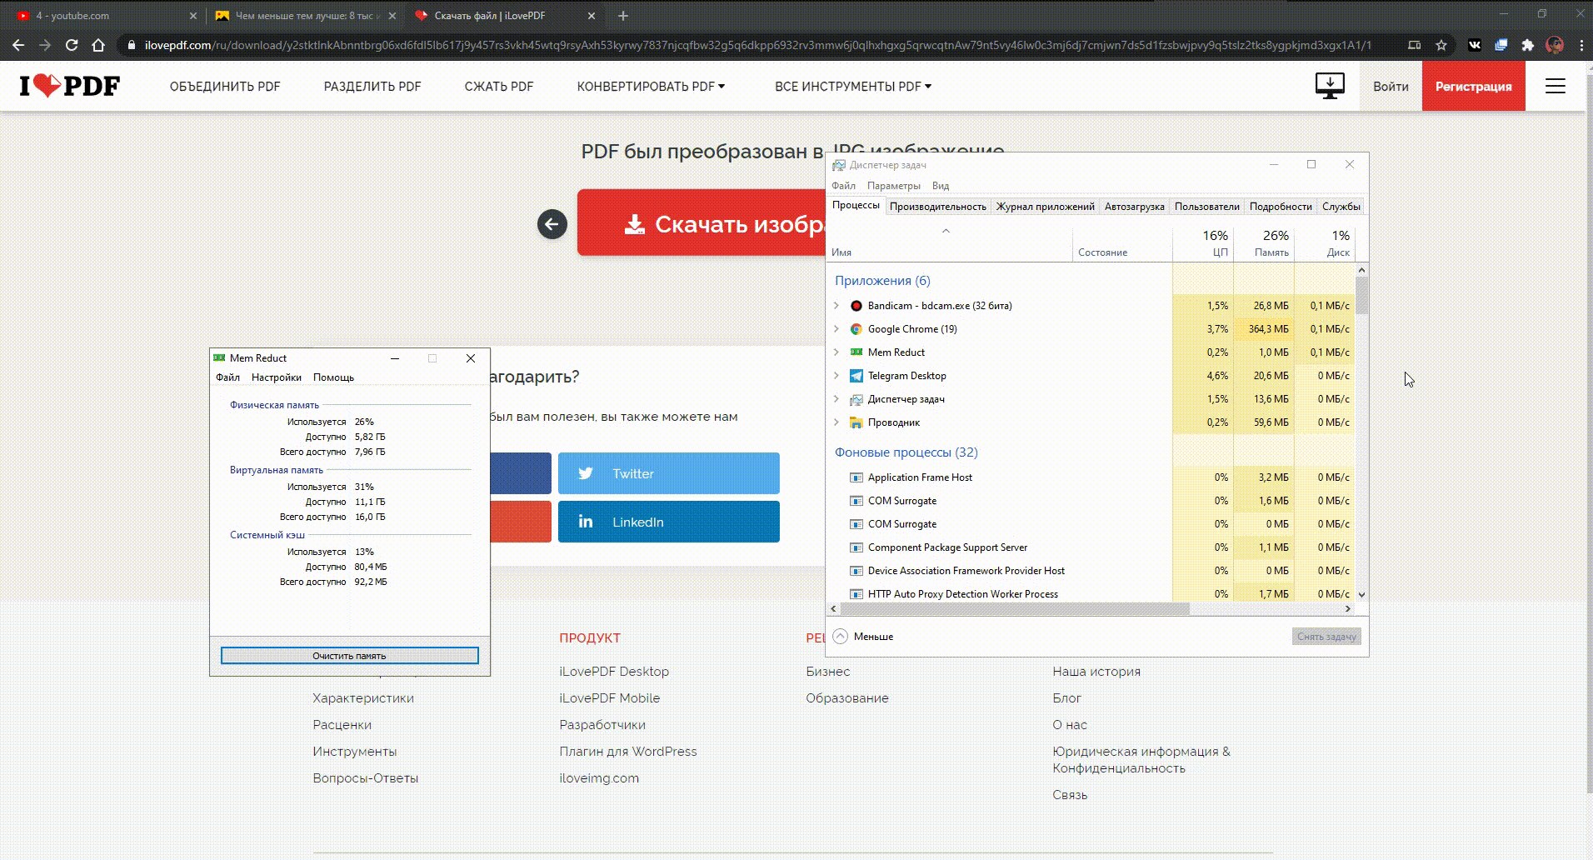Click the iLovePDF logo
The image size is (1593, 860).
pos(70,86)
